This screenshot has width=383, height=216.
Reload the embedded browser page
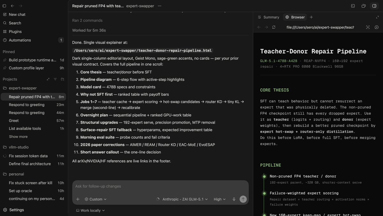click(274, 27)
